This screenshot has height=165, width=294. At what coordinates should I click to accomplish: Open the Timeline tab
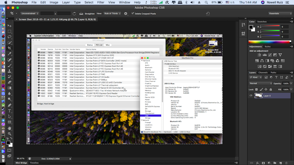[34, 163]
